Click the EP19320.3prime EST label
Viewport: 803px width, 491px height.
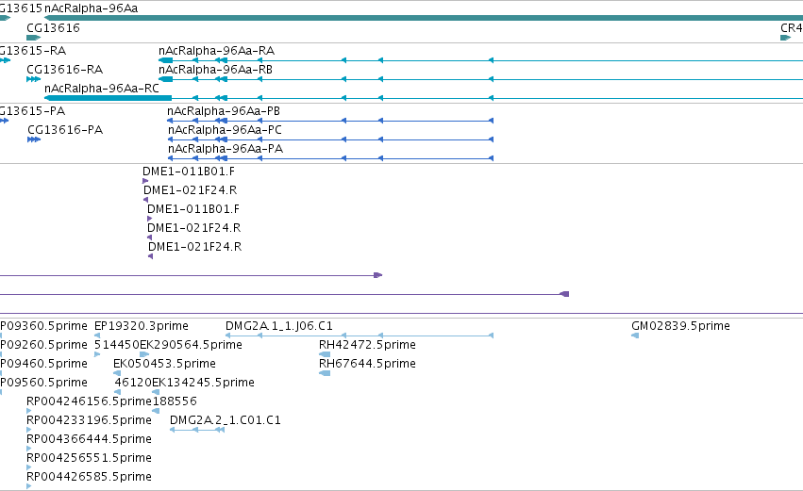click(142, 326)
